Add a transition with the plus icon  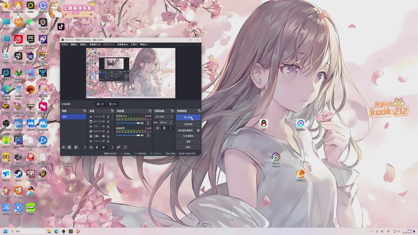click(x=158, y=128)
